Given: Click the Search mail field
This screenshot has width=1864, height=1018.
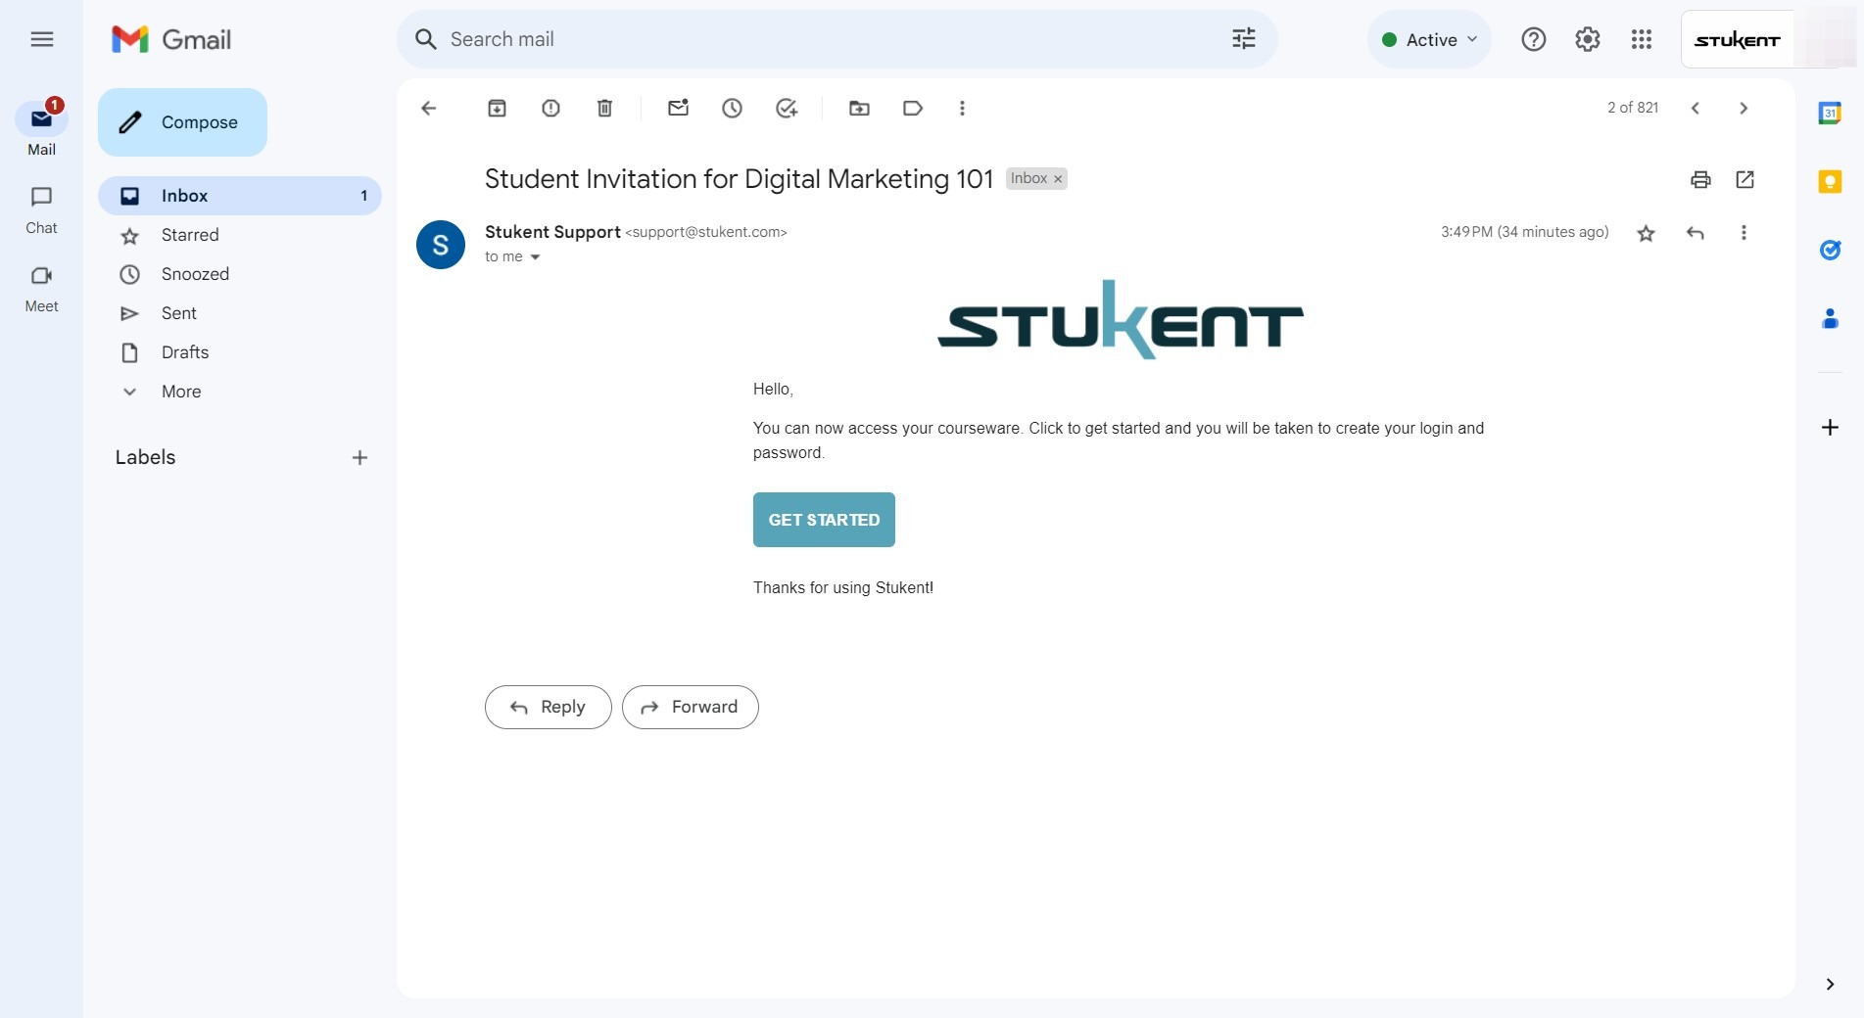Looking at the screenshot, I should click(x=837, y=39).
